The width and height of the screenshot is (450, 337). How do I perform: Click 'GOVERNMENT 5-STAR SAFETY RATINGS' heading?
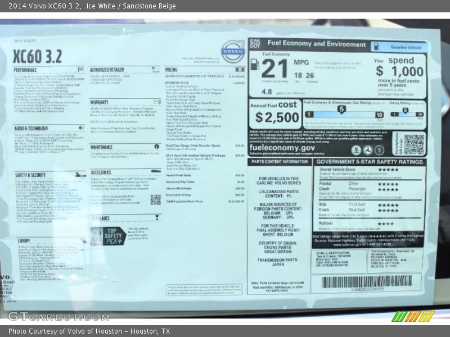click(370, 162)
